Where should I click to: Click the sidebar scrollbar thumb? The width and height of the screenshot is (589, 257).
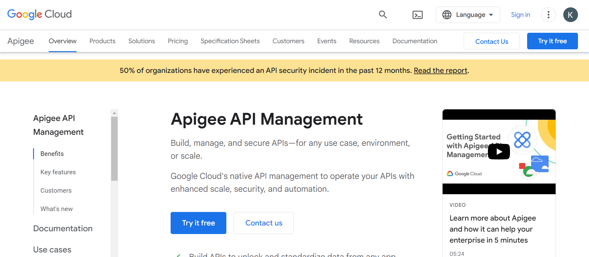[x=114, y=149]
